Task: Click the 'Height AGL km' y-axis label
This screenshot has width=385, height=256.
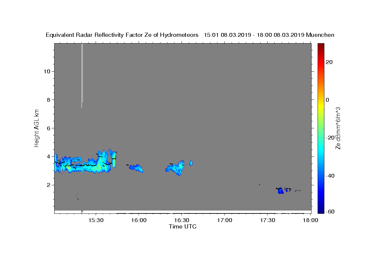Action: (37, 128)
